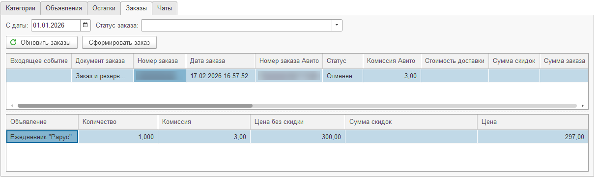Screen dimensions: 598x179
Task: Click the Номер заказа Авито column header
Action: [289, 61]
